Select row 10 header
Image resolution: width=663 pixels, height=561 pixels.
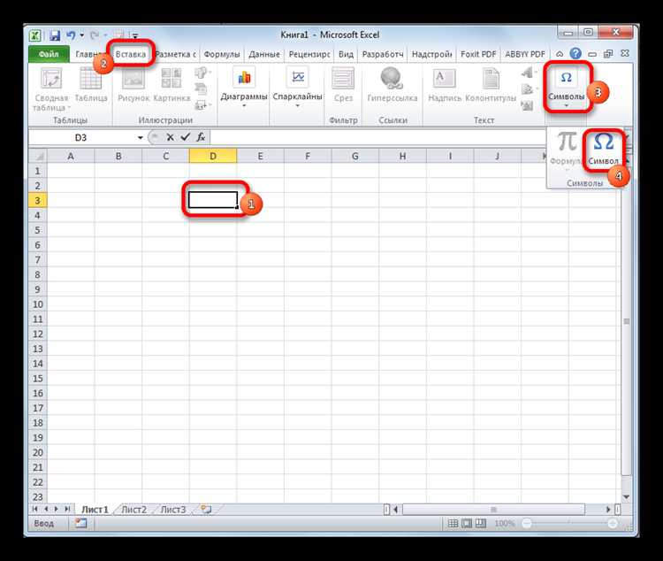point(38,304)
